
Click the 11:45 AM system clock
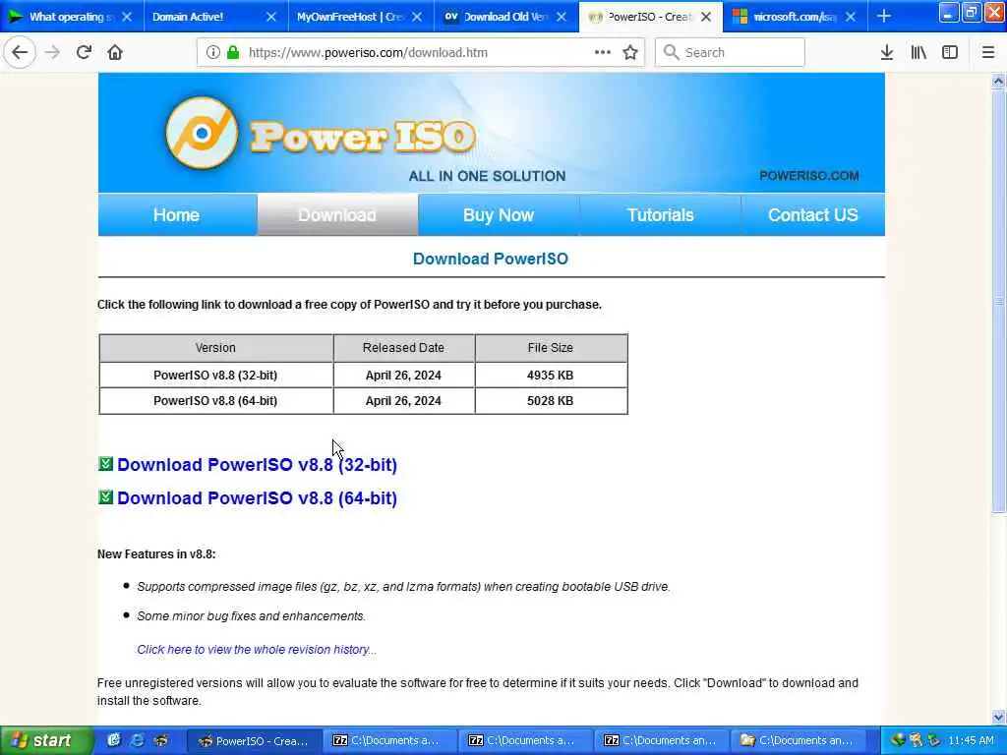point(971,741)
